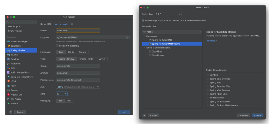This screenshot has width=269, height=124.
Task: Remove Spring REST Docs dependency
Action: (x=208, y=94)
